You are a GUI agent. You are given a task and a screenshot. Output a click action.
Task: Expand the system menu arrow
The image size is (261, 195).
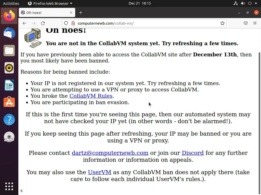pos(256,3)
